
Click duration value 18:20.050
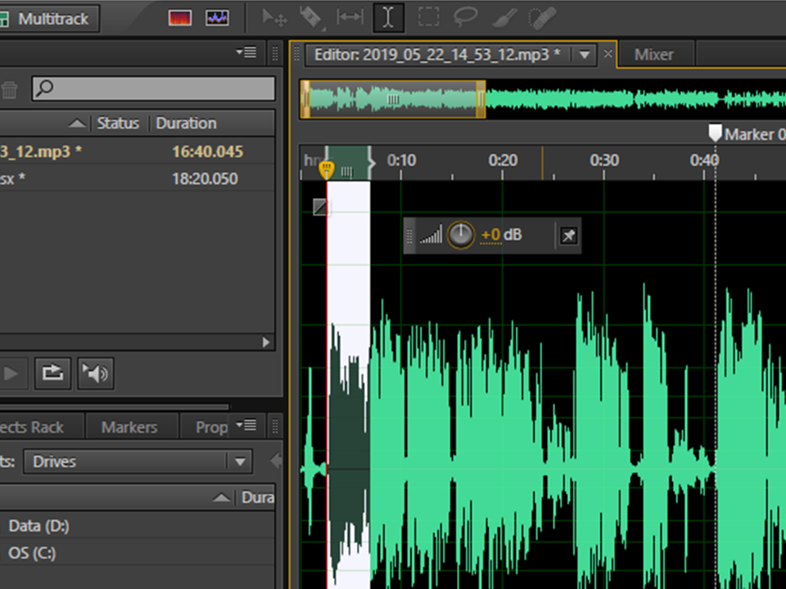[205, 178]
